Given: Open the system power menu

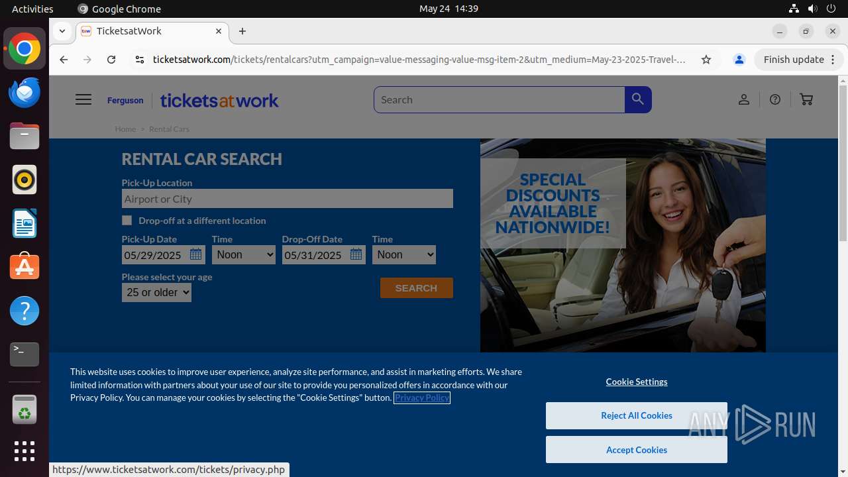Looking at the screenshot, I should click(831, 9).
